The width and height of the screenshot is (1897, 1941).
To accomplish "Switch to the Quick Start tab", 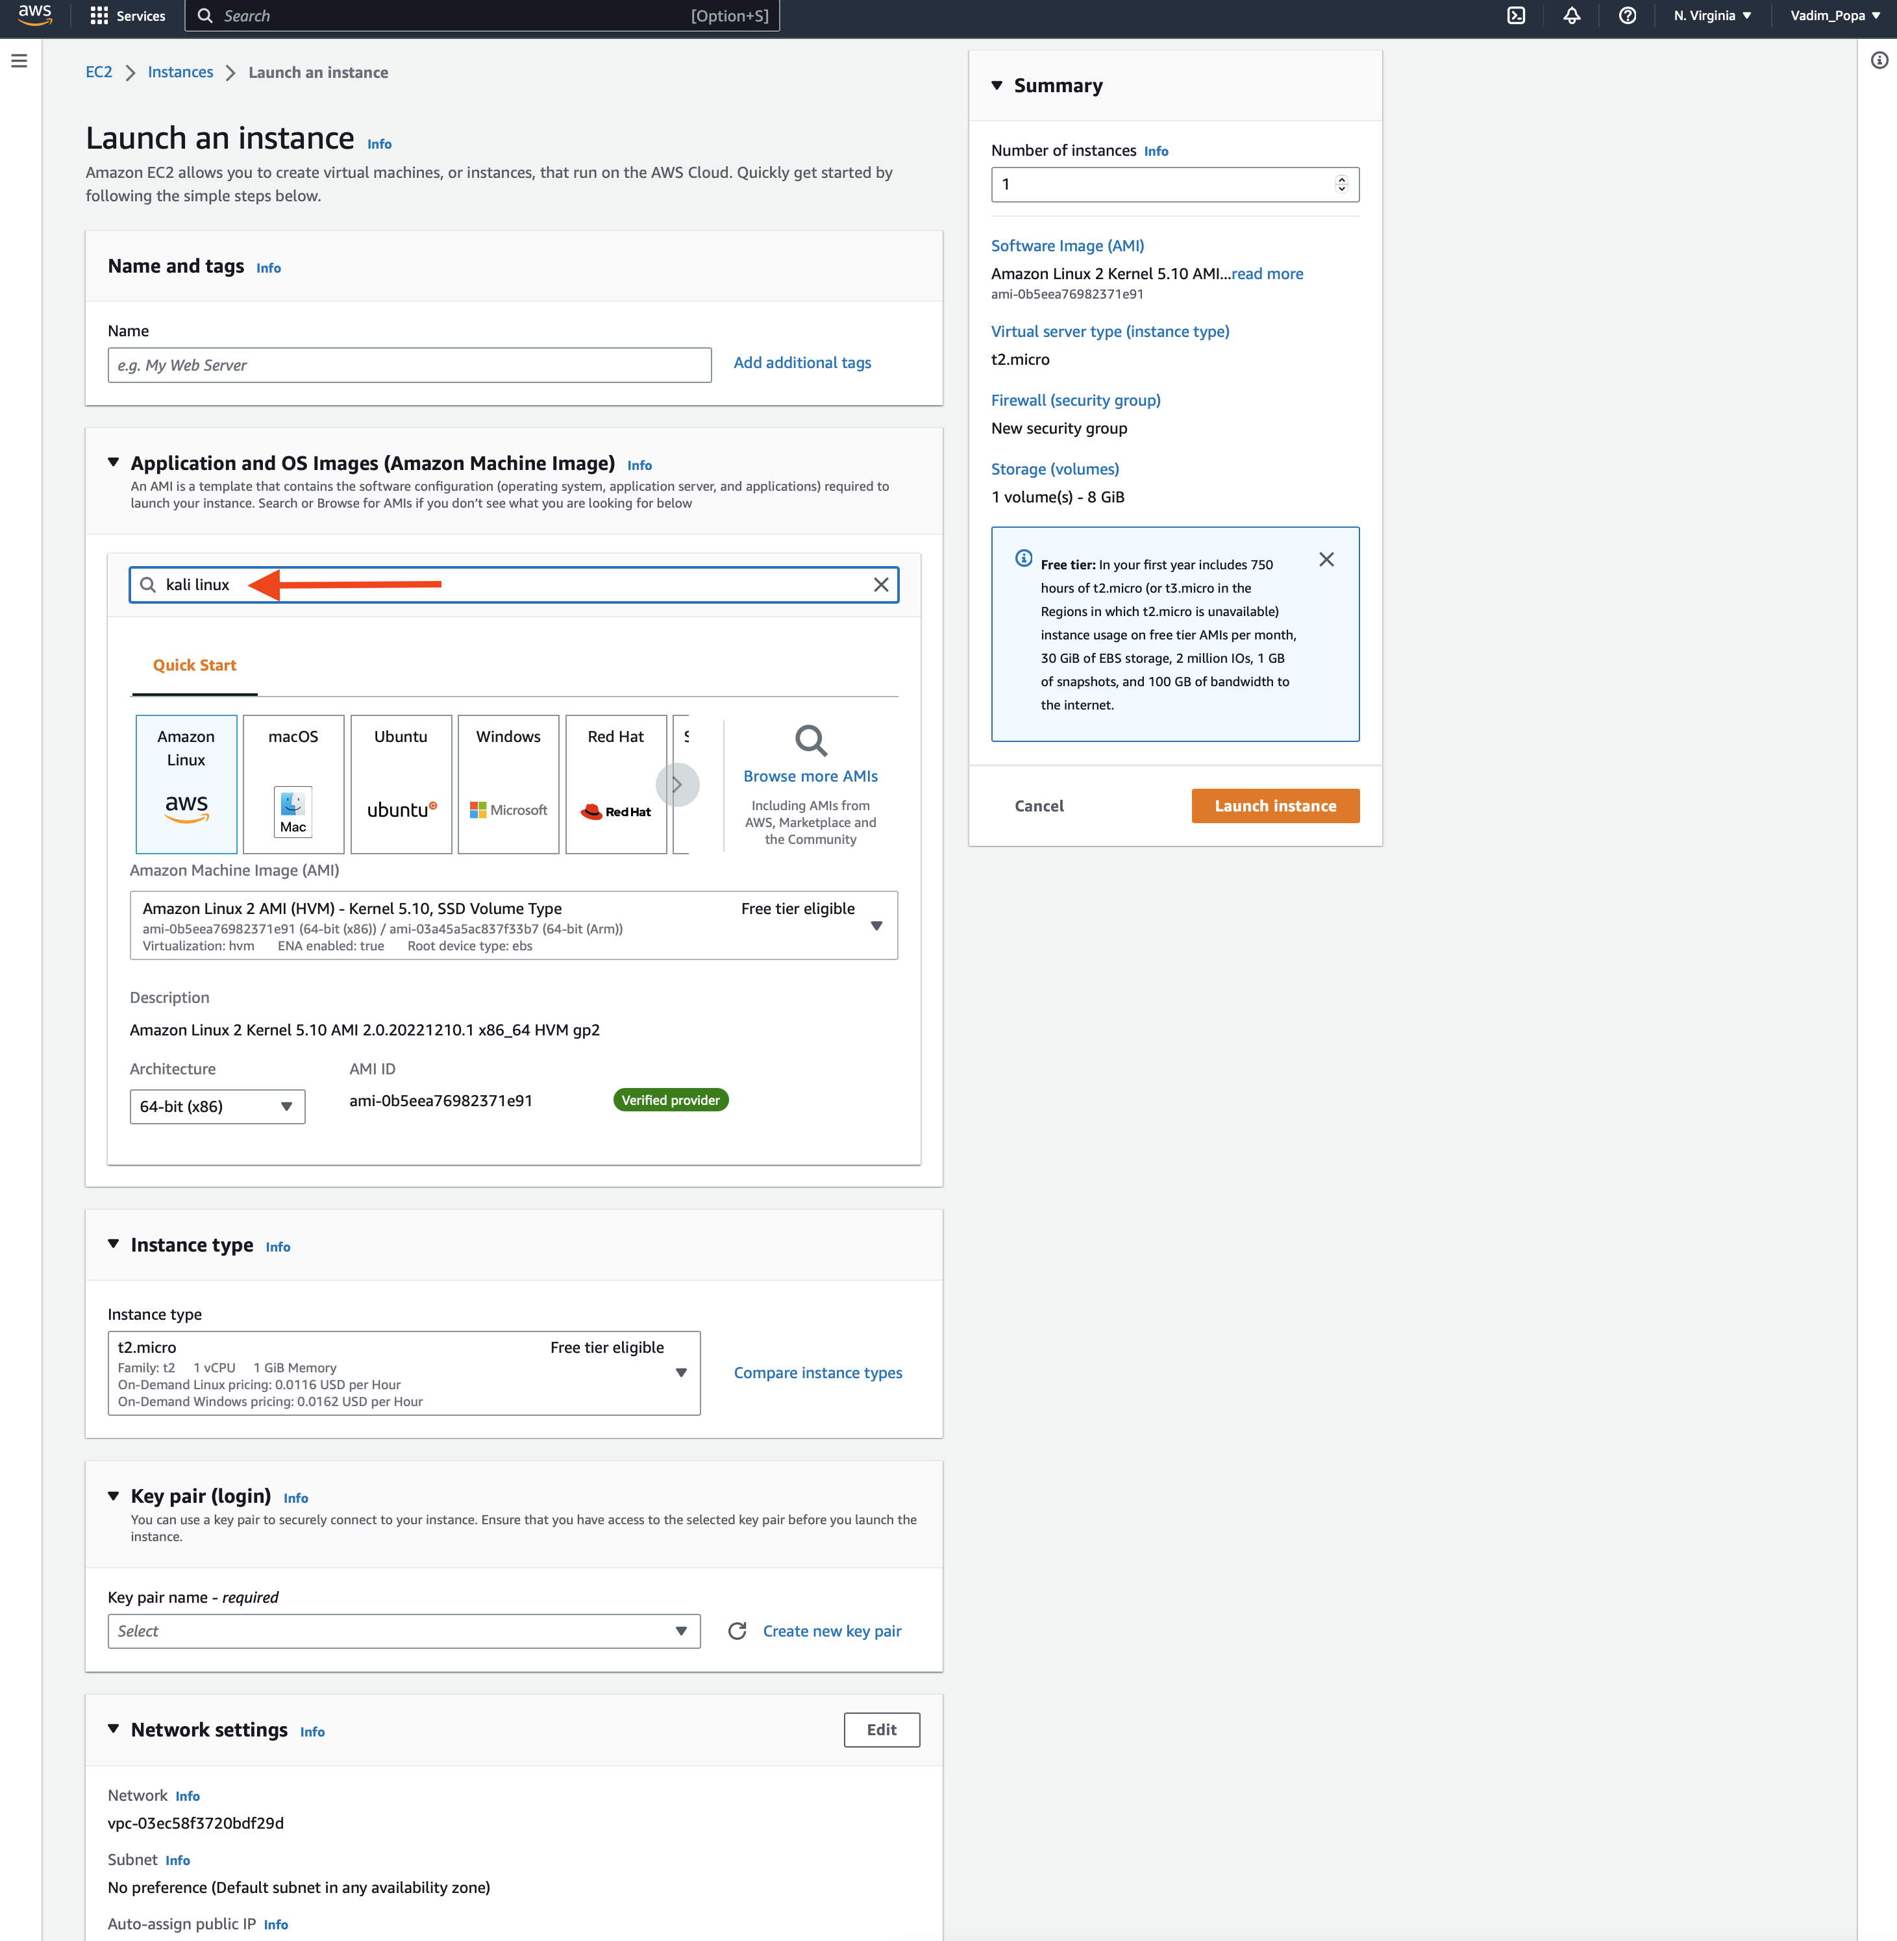I will tap(194, 665).
